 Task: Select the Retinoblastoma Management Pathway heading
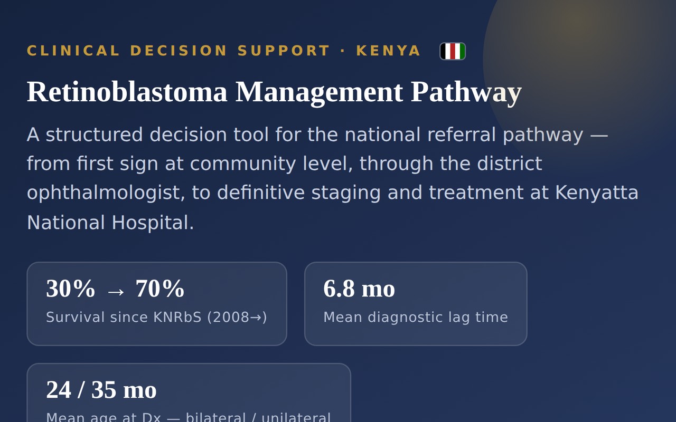(x=274, y=91)
